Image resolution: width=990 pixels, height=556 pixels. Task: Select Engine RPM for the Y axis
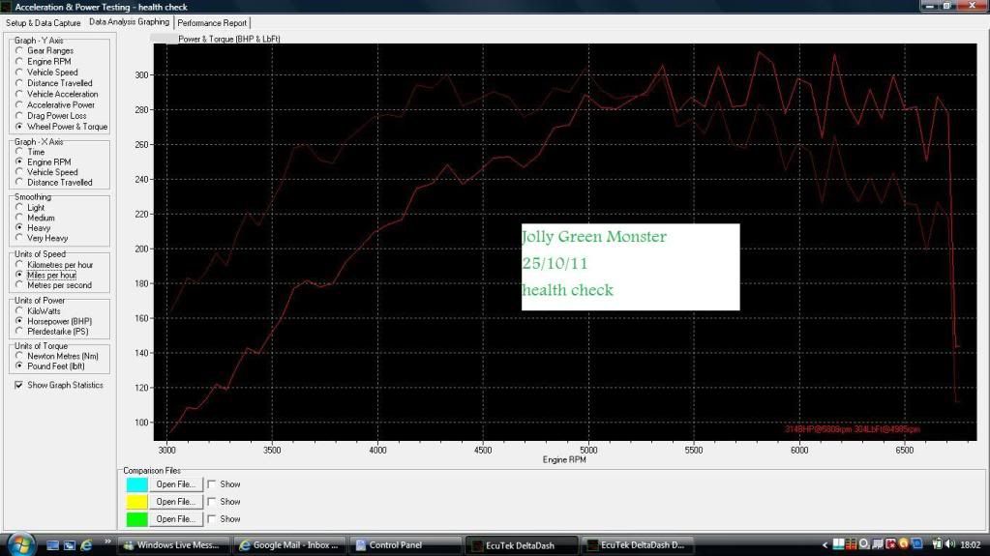tap(19, 62)
